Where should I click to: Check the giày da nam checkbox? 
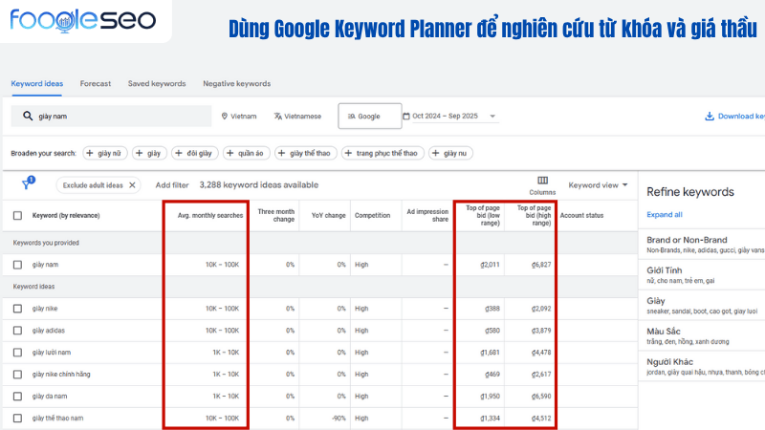click(17, 397)
